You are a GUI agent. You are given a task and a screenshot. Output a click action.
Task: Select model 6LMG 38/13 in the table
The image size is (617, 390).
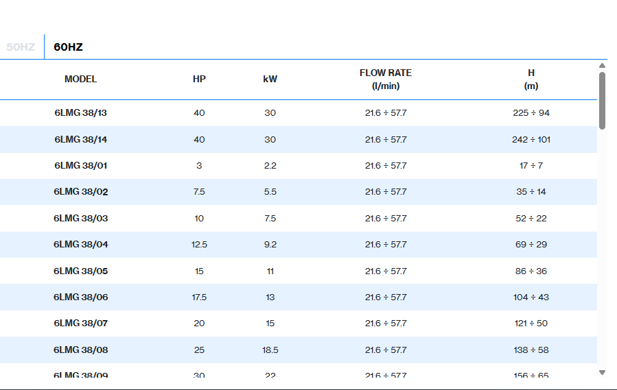pos(80,113)
